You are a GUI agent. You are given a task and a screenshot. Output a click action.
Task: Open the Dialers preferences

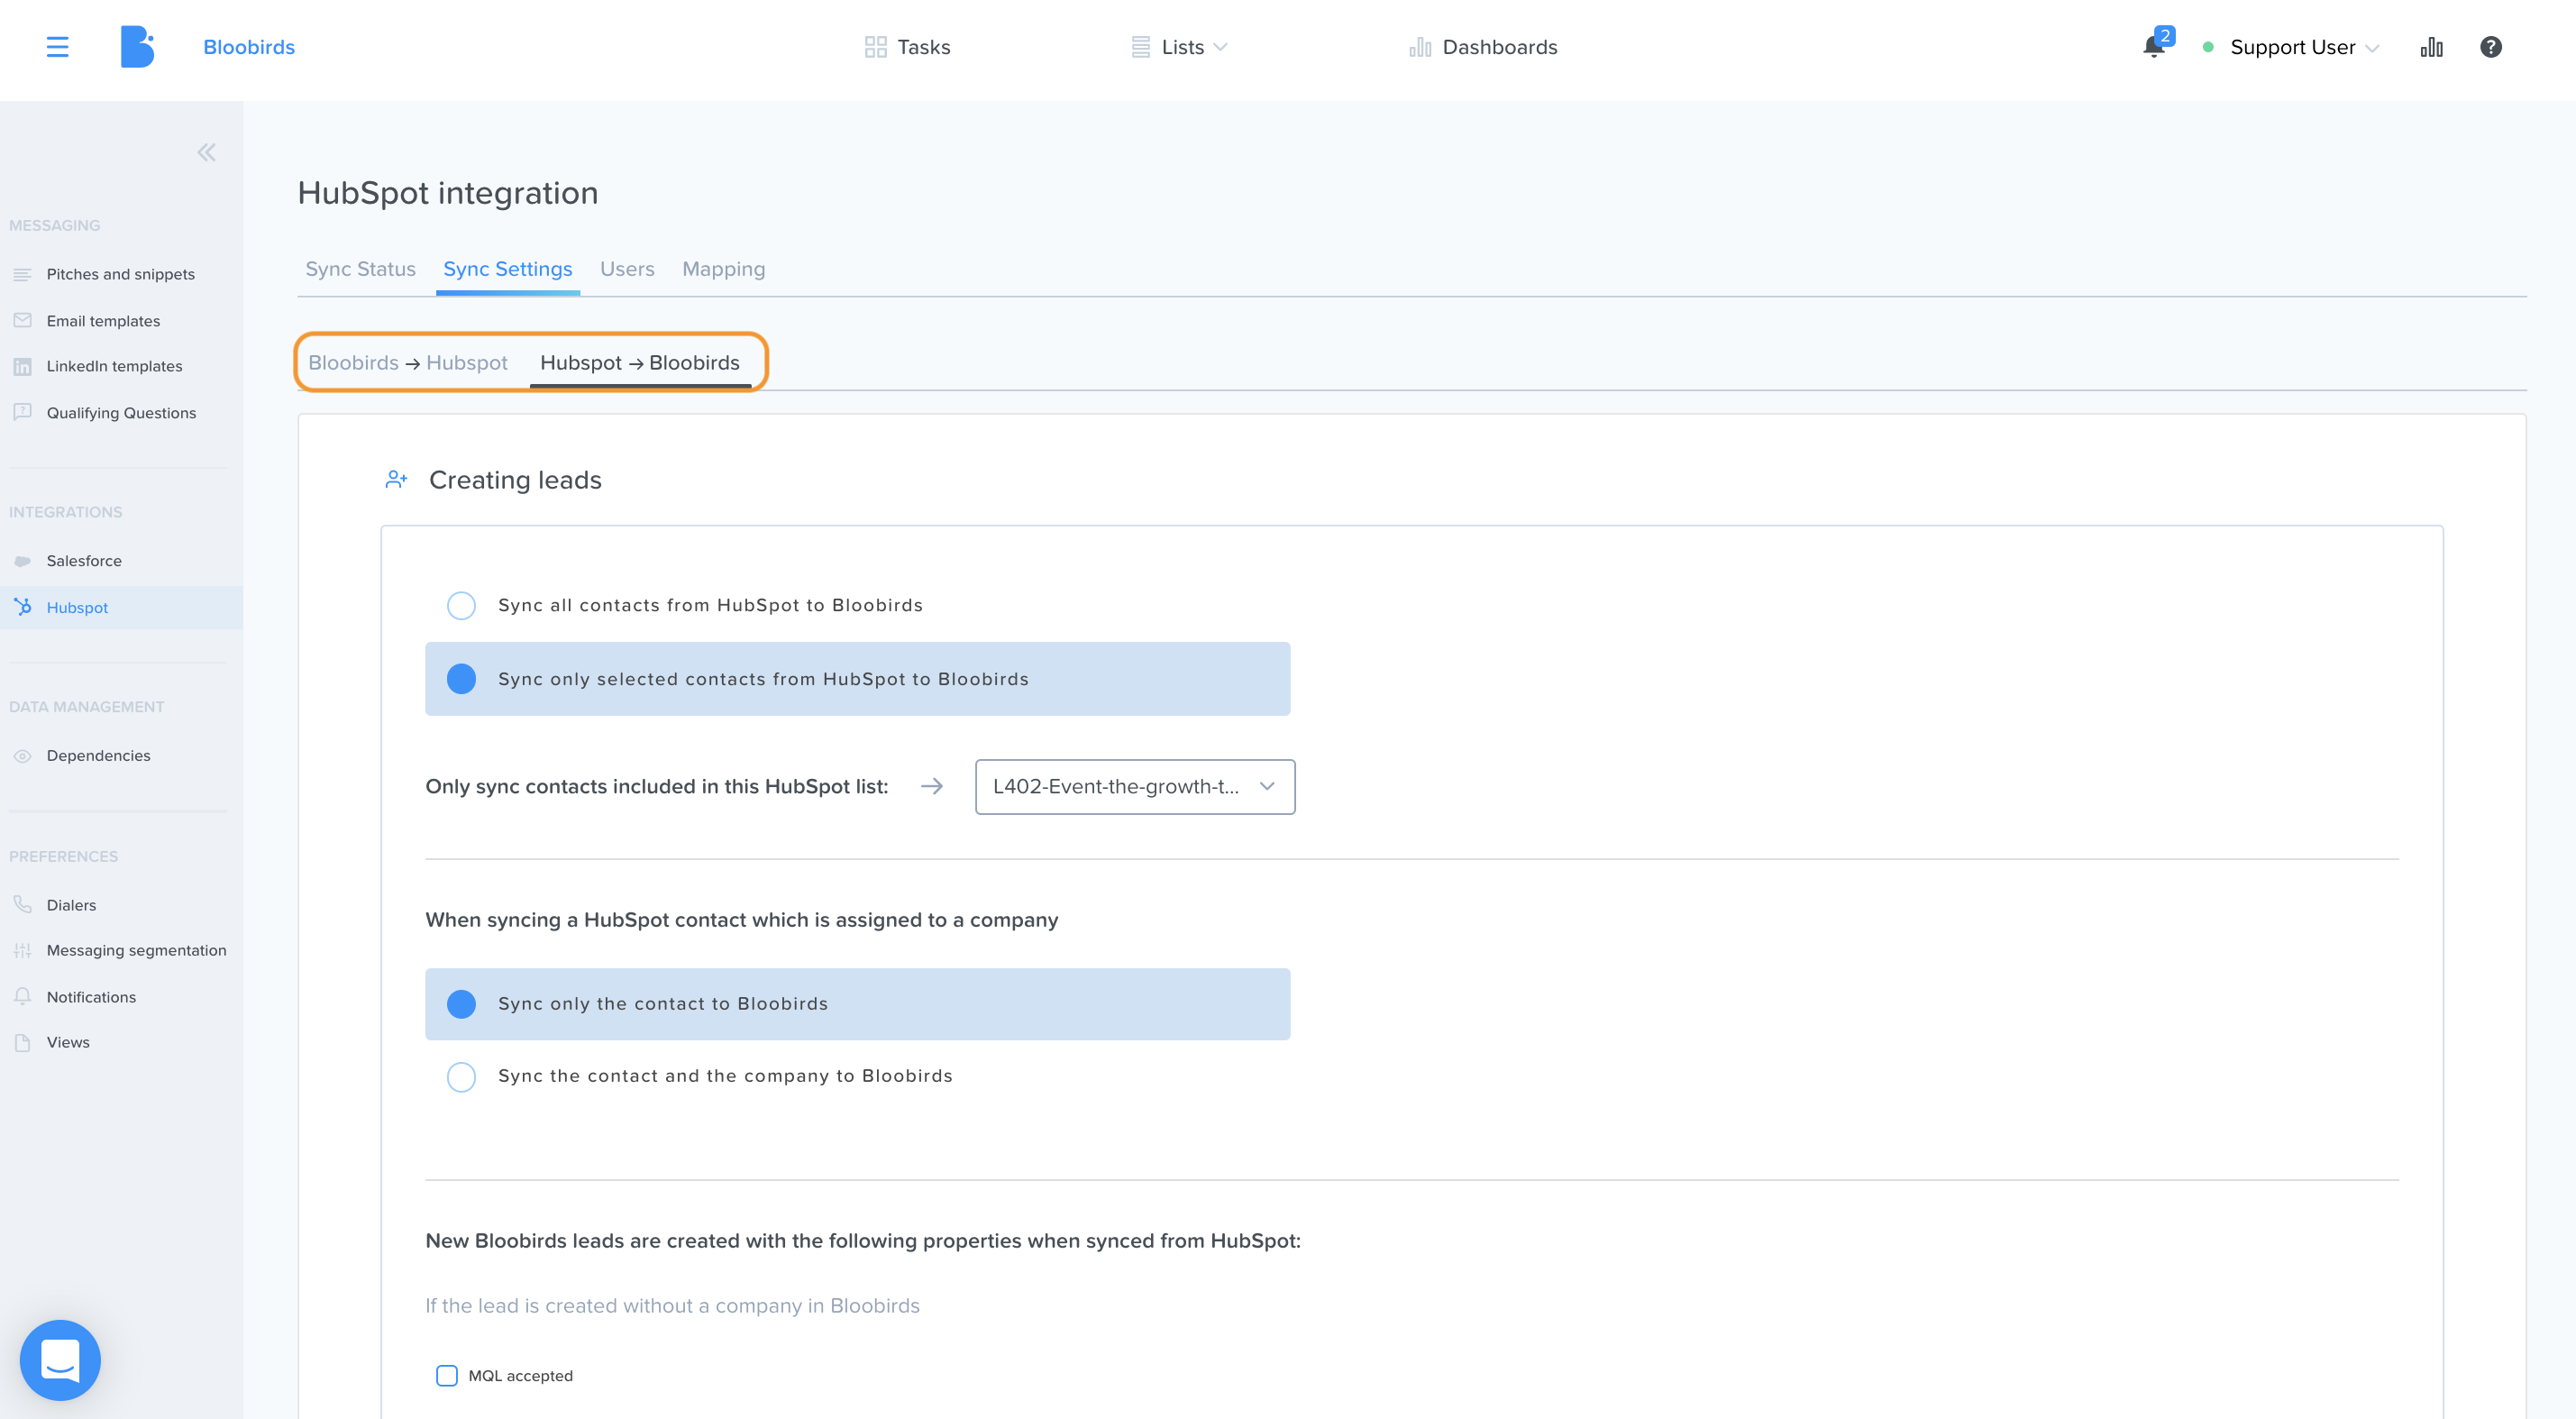(71, 904)
